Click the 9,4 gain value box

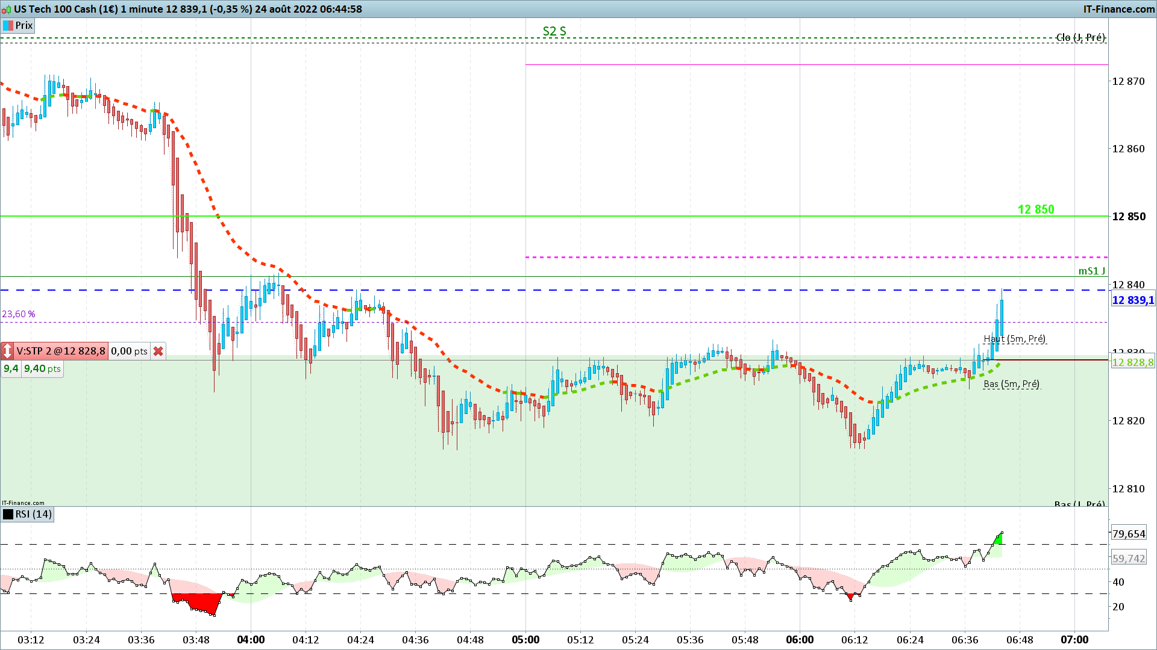[x=11, y=368]
